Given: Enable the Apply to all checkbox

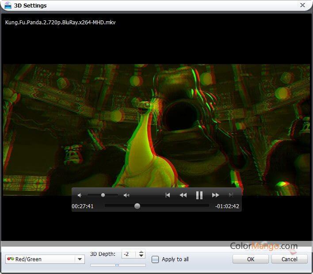Looking at the screenshot, I should tap(155, 259).
